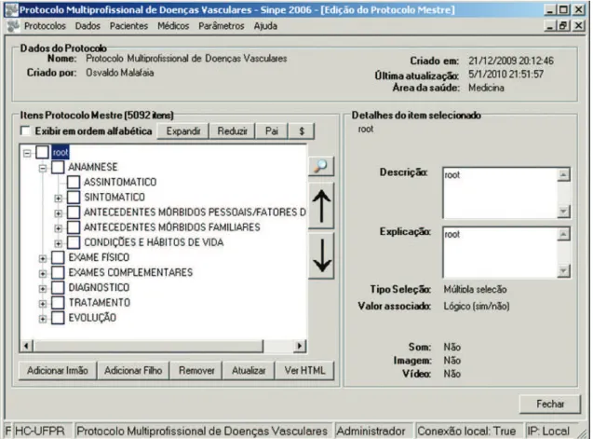593x439 pixels.
Task: Click the Reduzir button
Action: (232, 131)
